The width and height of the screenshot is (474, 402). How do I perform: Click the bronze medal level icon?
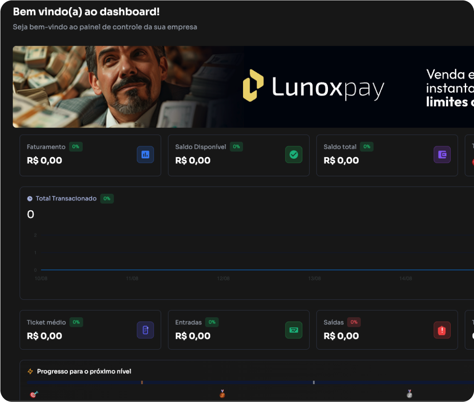tap(222, 394)
